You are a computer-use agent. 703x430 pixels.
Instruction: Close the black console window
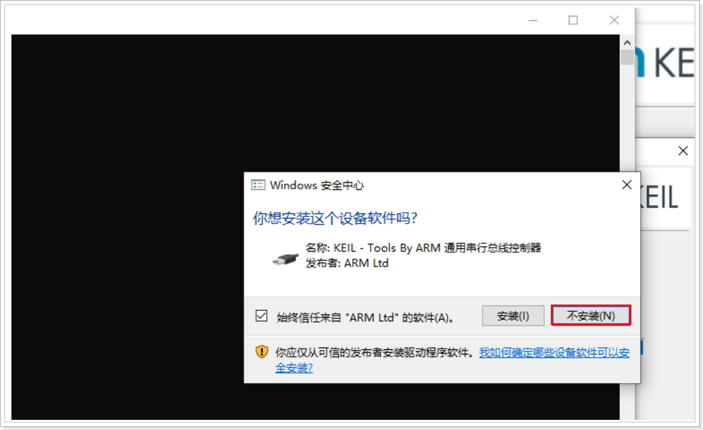pyautogui.click(x=614, y=20)
